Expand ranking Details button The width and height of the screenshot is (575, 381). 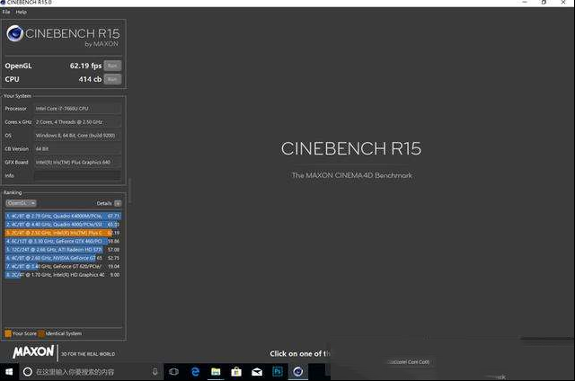click(118, 203)
